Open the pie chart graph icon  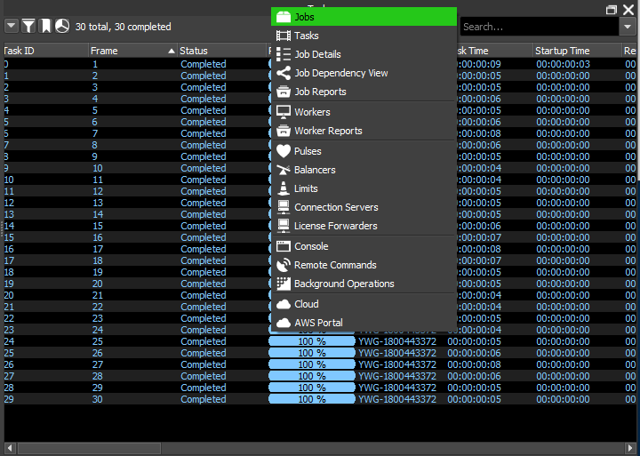tap(62, 27)
